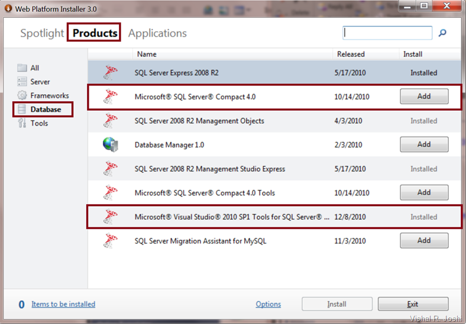This screenshot has height=324, width=466.
Task: Switch to the Spotlight tab
Action: 41,33
